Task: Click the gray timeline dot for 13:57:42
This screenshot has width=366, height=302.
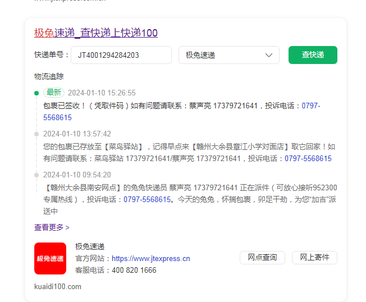Action: (36, 134)
